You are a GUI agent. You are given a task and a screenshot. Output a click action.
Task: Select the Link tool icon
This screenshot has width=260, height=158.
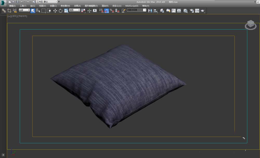pyautogui.click(x=4, y=11)
